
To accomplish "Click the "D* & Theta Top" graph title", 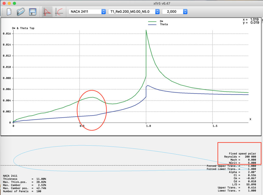I will tap(23, 28).
